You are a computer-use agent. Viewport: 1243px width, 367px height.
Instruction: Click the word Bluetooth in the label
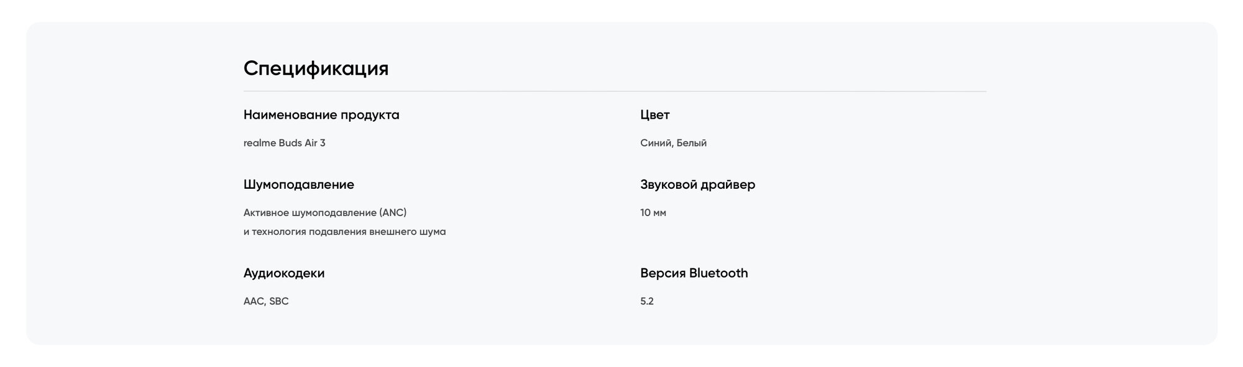[718, 273]
